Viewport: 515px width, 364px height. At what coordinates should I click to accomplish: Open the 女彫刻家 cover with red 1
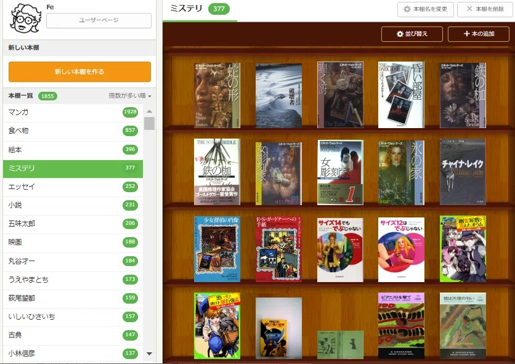340,172
